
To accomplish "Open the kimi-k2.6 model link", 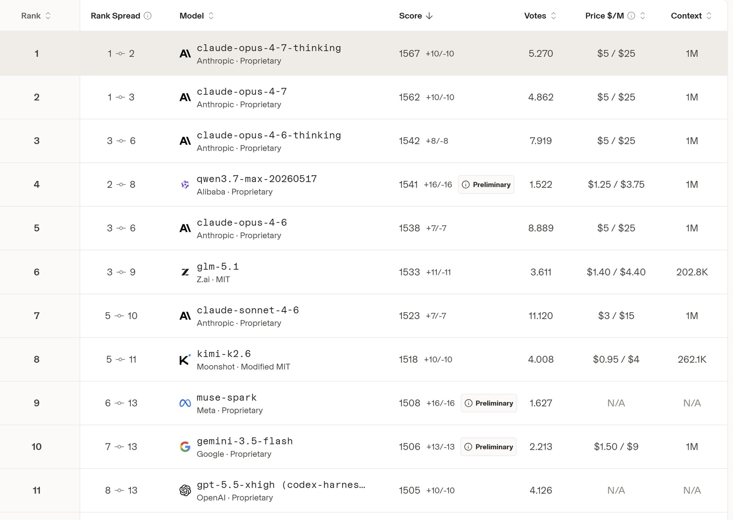I will (224, 354).
